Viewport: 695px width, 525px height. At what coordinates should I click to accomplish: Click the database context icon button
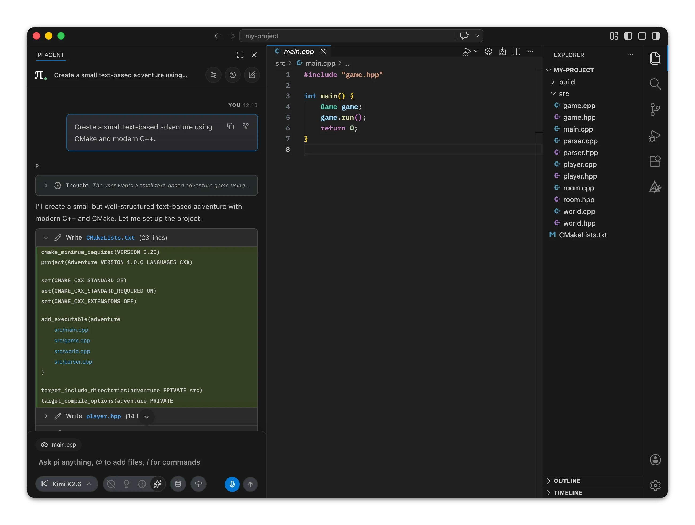[x=178, y=484]
